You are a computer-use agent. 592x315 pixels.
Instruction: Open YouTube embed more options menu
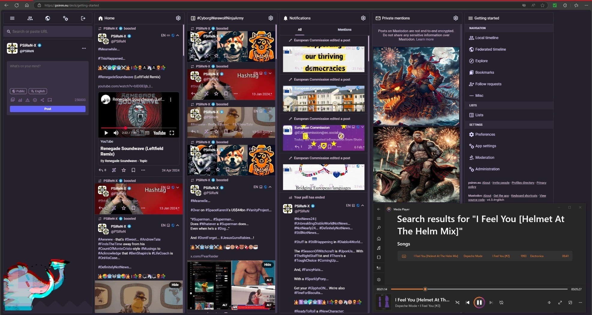pyautogui.click(x=171, y=100)
